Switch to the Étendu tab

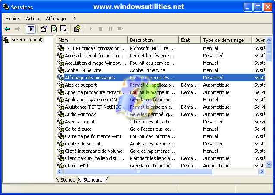click(x=68, y=180)
